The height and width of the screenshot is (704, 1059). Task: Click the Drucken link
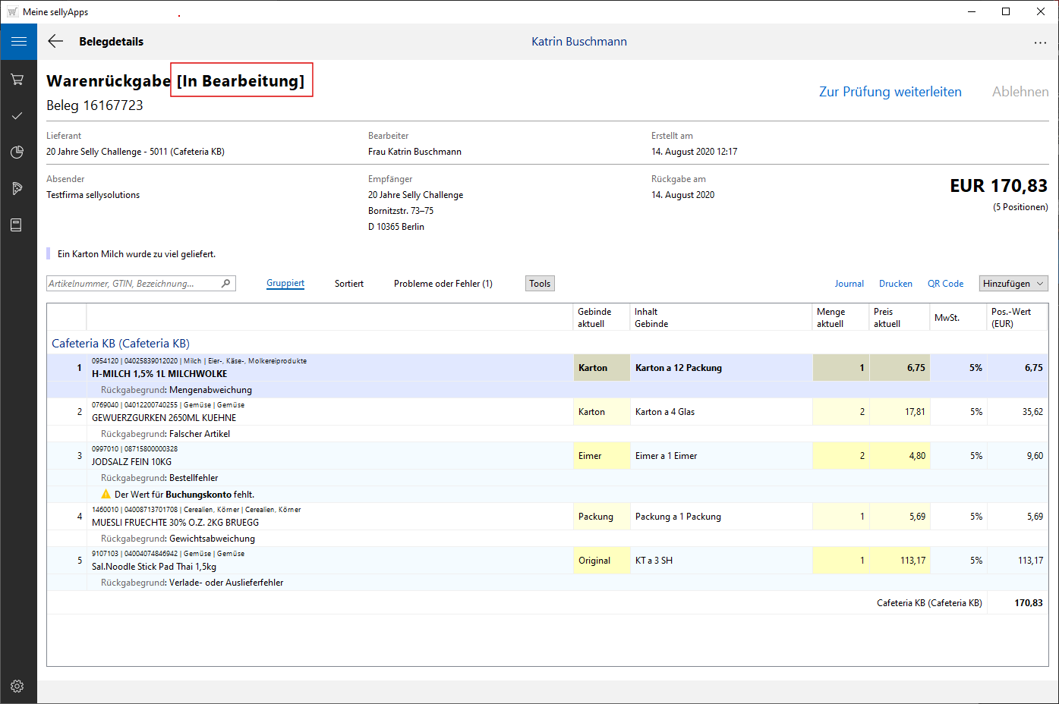tap(895, 284)
